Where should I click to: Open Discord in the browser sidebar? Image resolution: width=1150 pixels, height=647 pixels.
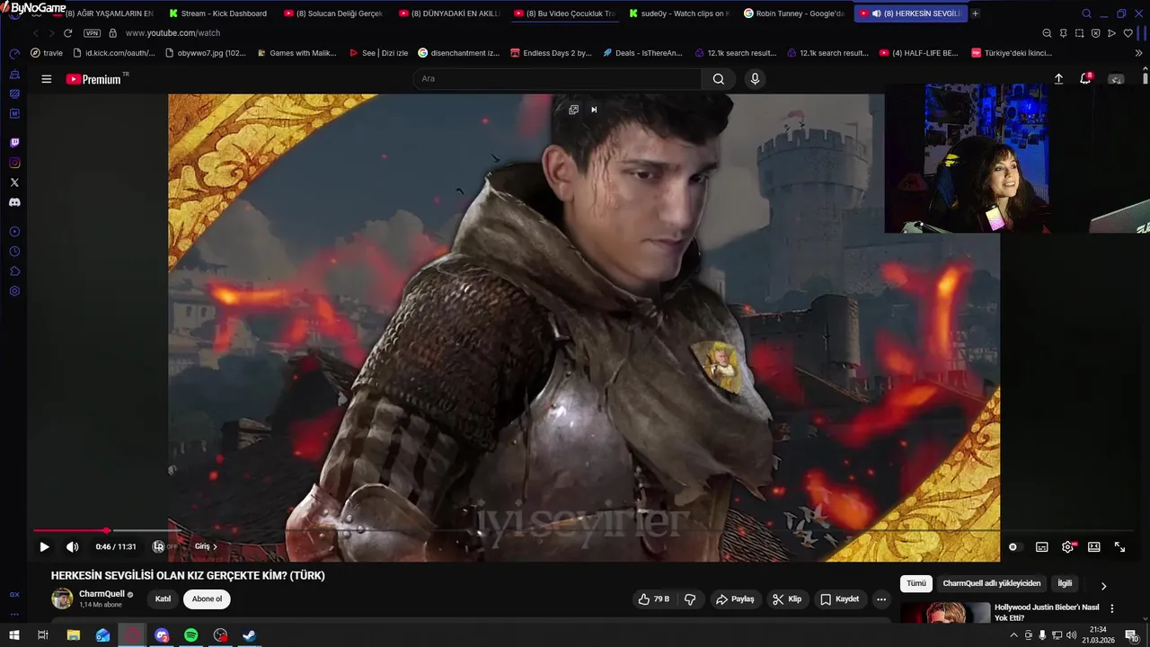point(14,202)
